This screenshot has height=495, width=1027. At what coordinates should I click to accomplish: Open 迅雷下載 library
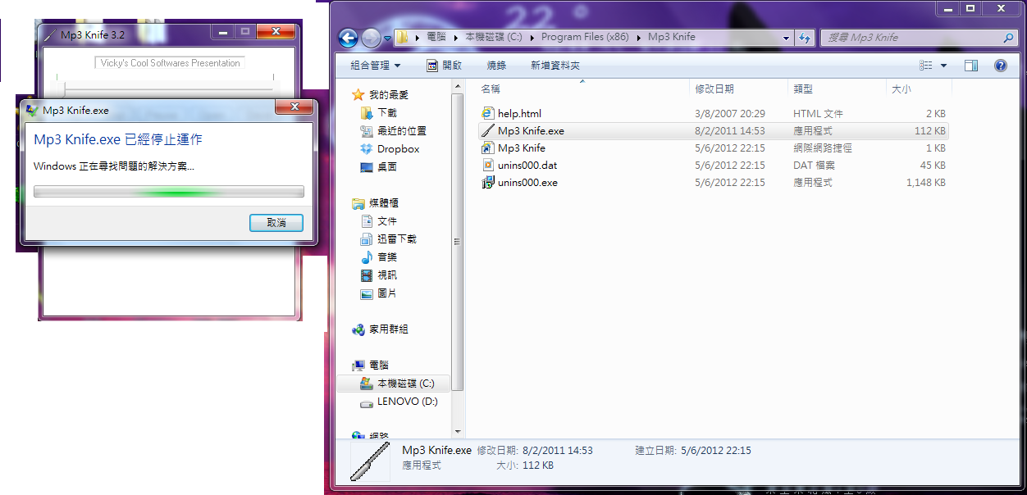396,239
